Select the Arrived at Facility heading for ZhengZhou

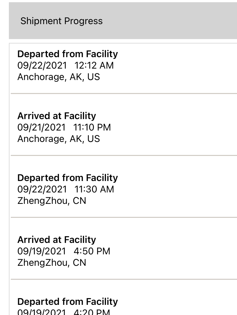pos(57,240)
